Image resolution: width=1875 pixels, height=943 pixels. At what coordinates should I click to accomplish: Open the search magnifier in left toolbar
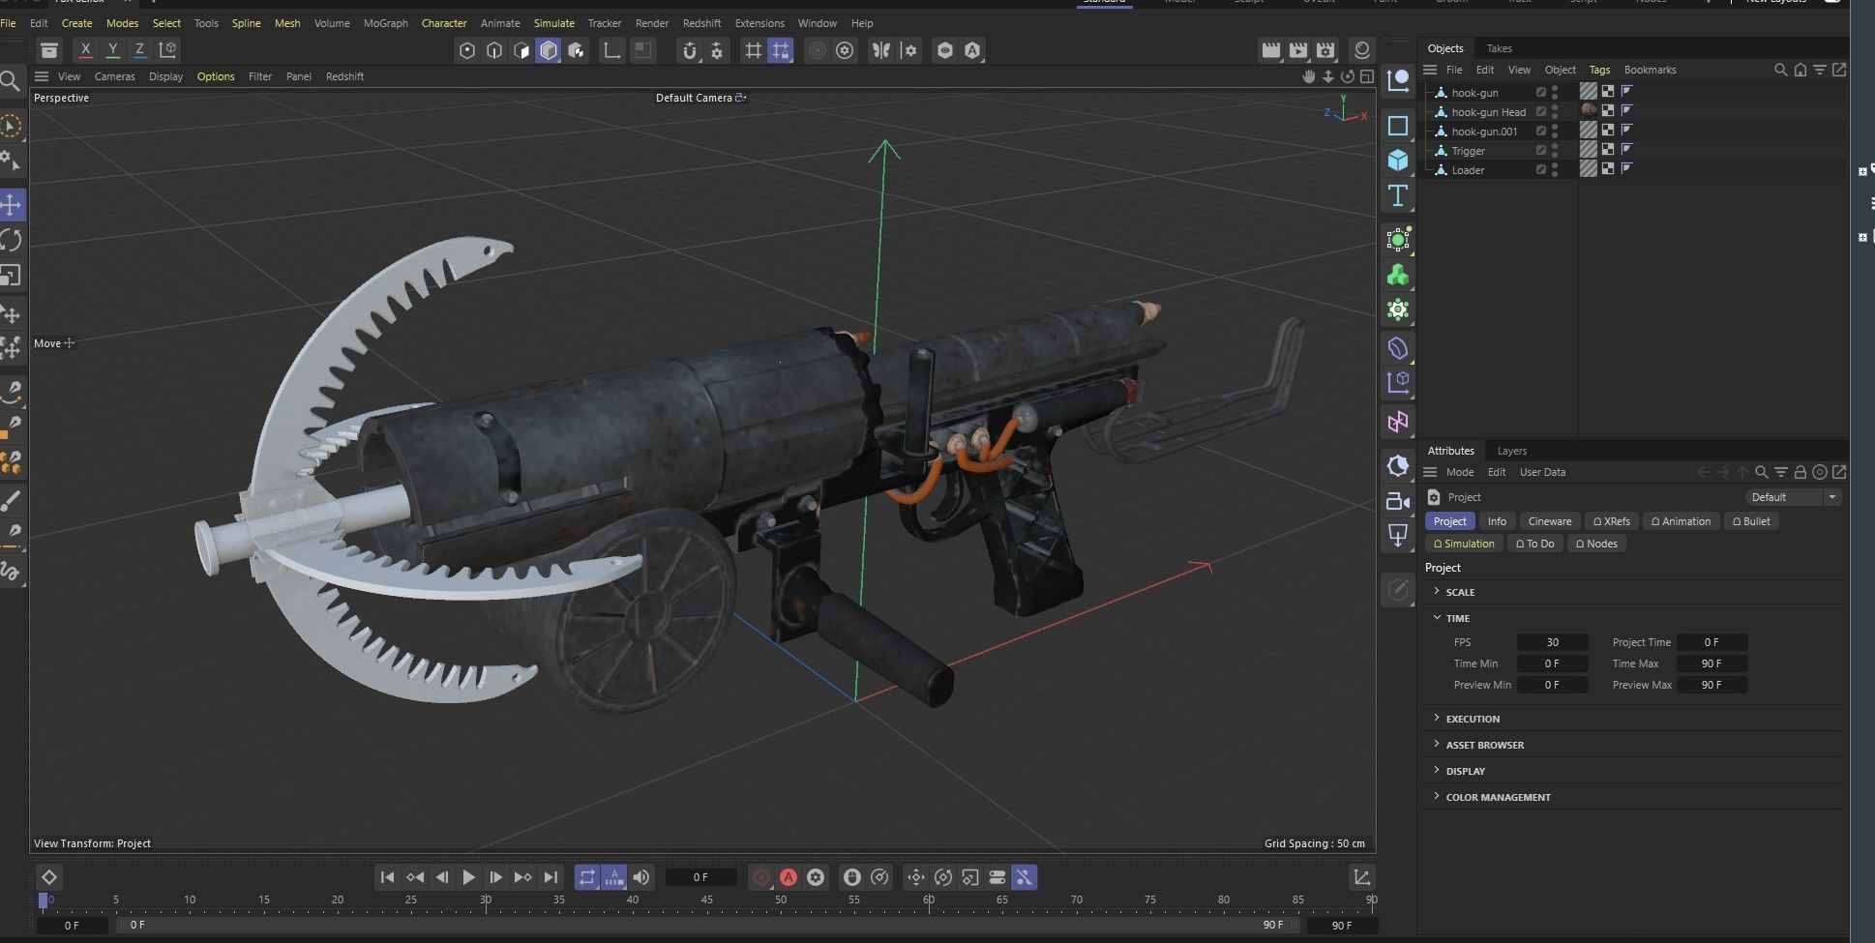[x=10, y=81]
